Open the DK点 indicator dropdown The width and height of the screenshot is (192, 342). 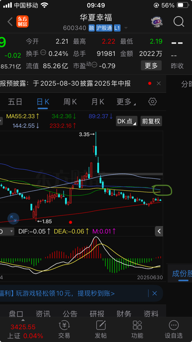coord(127,121)
